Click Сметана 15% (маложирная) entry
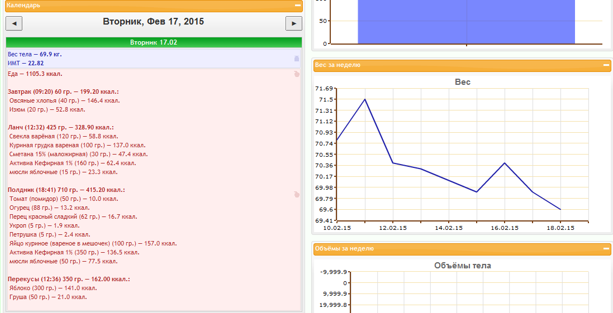 tap(79, 155)
